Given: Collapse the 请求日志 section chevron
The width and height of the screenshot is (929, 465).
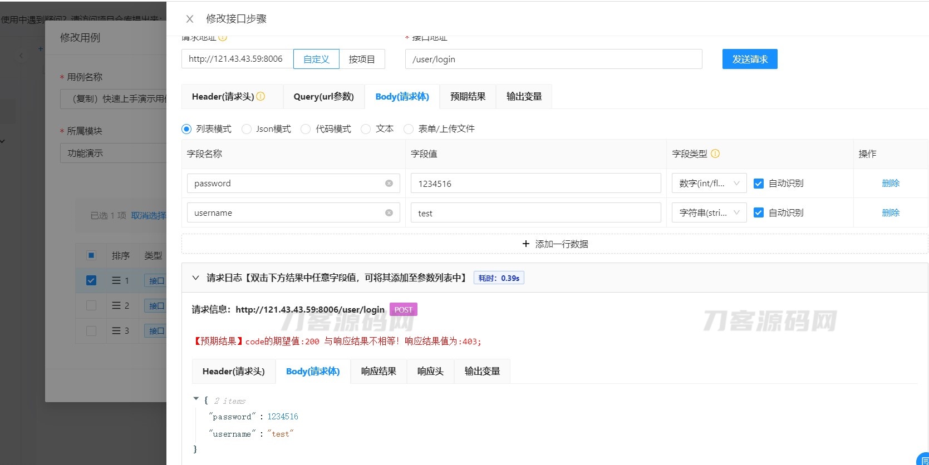Looking at the screenshot, I should 195,278.
